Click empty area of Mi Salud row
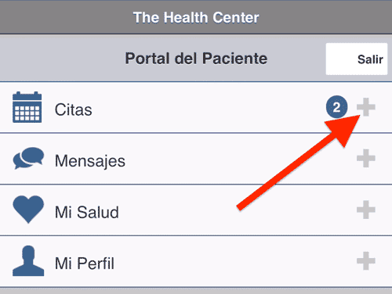The height and width of the screenshot is (294, 392). (183, 210)
